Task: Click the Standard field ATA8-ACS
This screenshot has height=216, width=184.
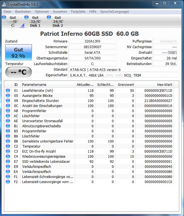Action: [123, 70]
